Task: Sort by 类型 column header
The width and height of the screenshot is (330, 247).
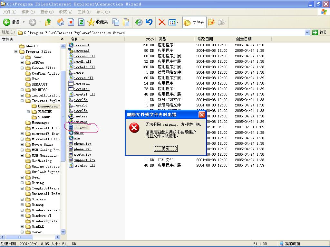Action: click(175, 39)
